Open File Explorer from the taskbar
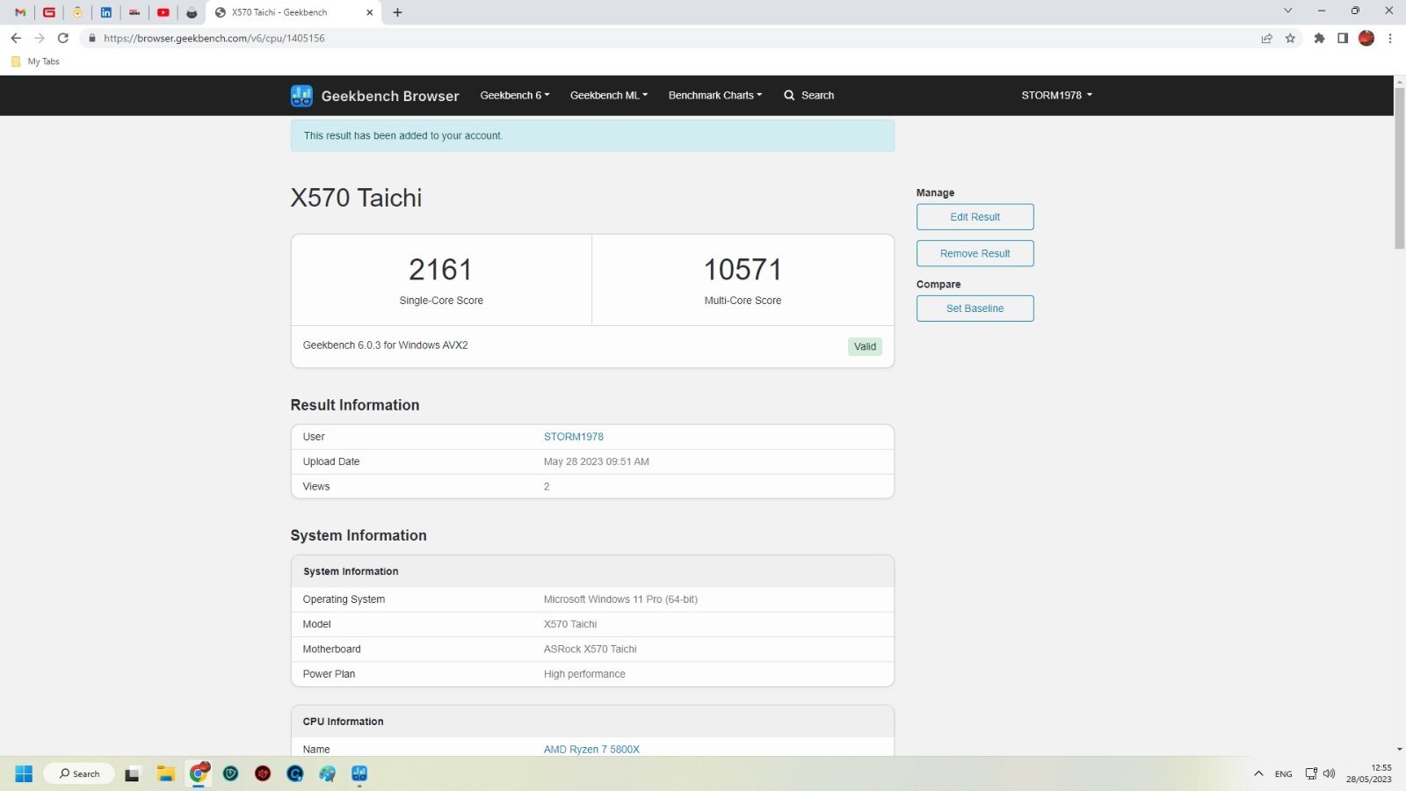 (165, 773)
